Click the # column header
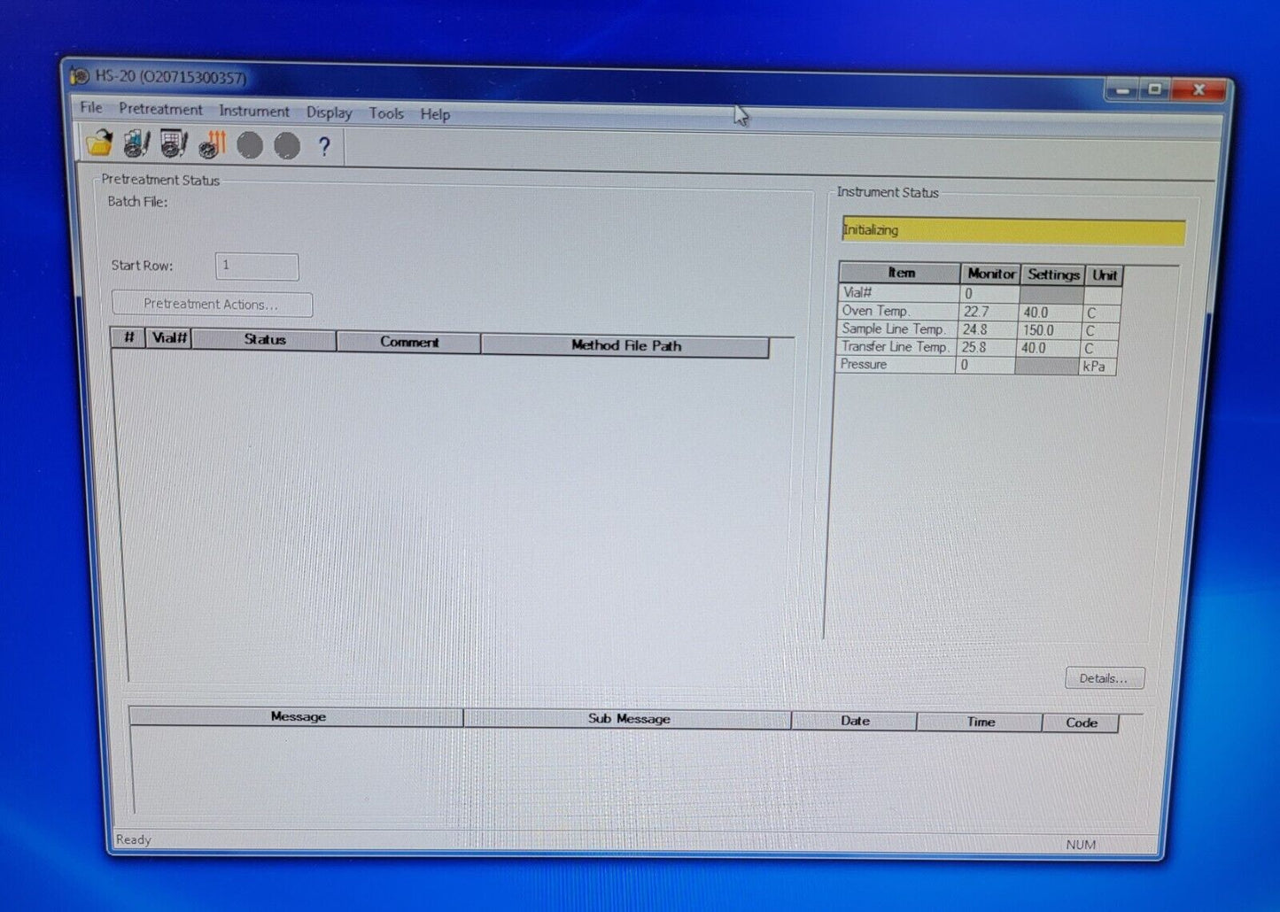 128,337
